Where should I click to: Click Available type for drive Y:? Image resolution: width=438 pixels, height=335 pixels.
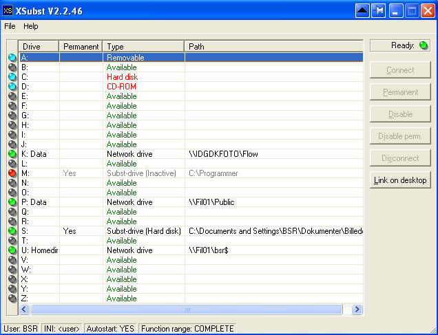(121, 289)
